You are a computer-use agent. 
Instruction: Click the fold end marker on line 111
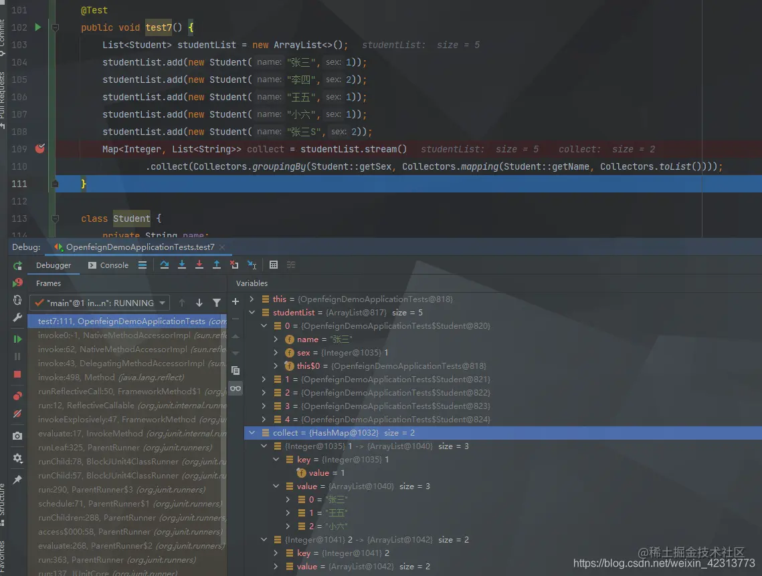pyautogui.click(x=55, y=184)
